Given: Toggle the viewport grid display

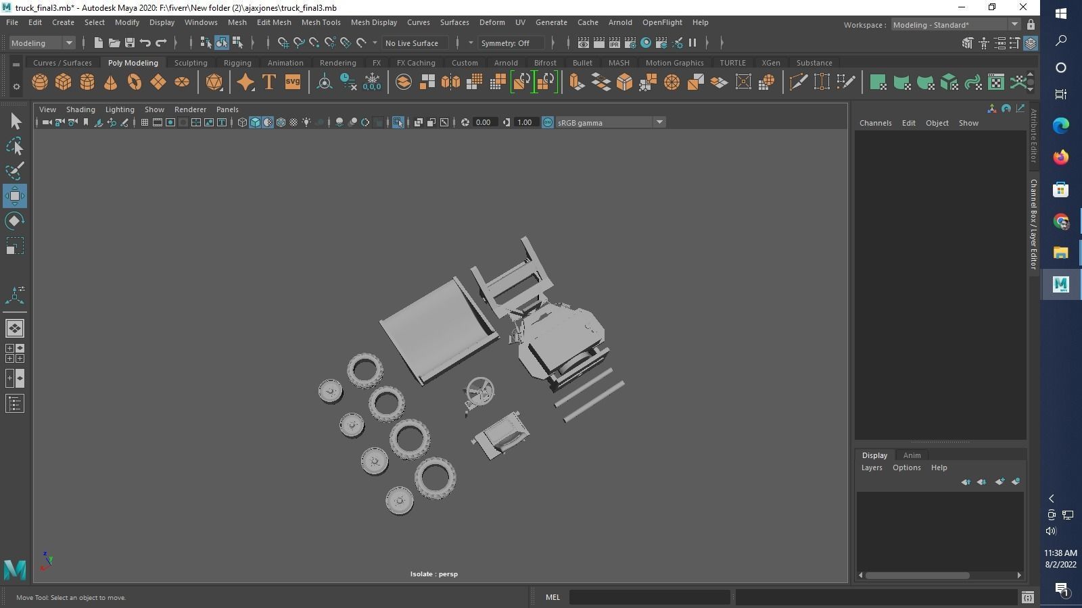Looking at the screenshot, I should [x=144, y=122].
